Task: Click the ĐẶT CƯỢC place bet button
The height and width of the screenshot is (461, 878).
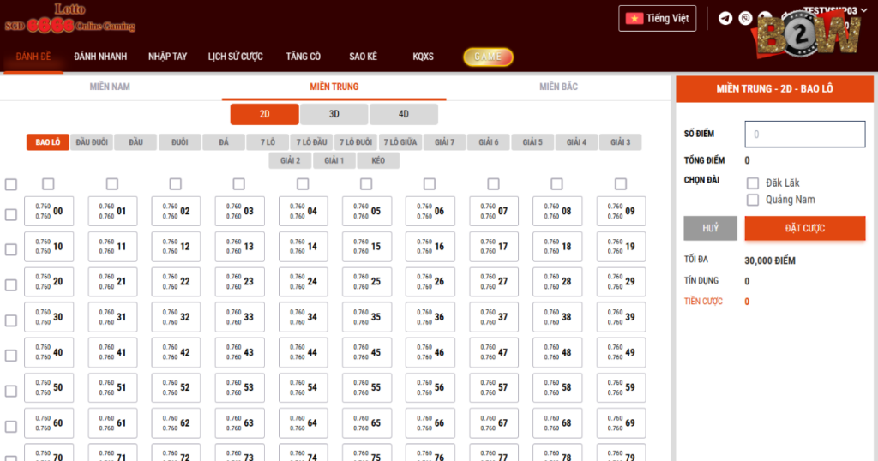Action: pyautogui.click(x=804, y=228)
